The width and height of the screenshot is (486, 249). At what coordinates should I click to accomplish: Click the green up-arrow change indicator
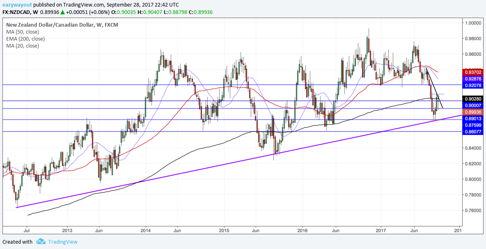click(62, 12)
